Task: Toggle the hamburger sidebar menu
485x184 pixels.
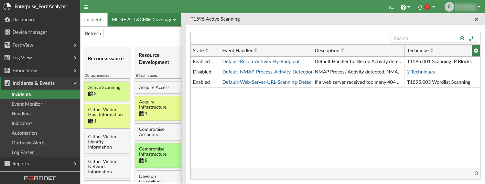Action: coord(86,7)
